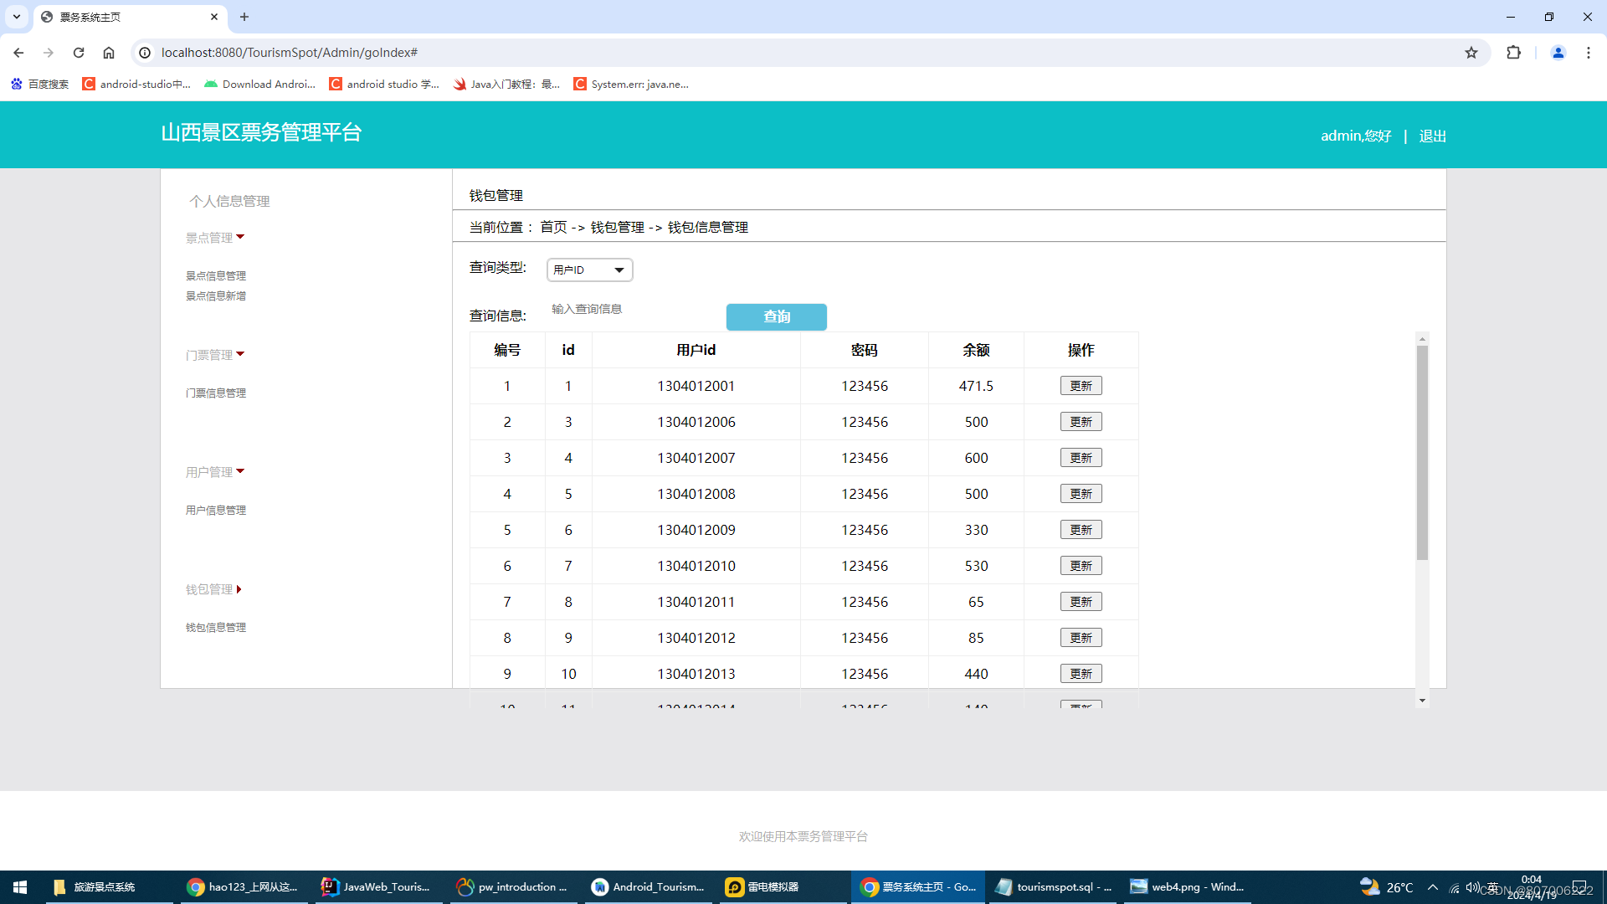The height and width of the screenshot is (904, 1607).
Task: Bookmark this page with star icon
Action: (x=1471, y=53)
